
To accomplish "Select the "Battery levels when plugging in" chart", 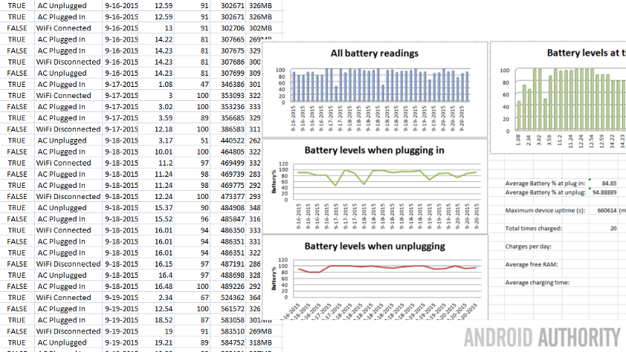I will (375, 186).
